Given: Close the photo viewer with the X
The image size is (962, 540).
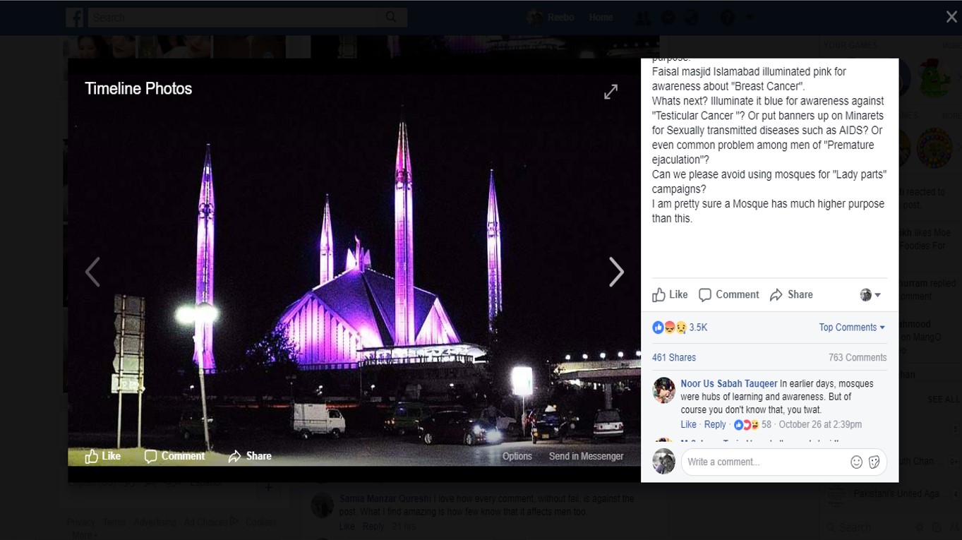Looking at the screenshot, I should point(951,17).
